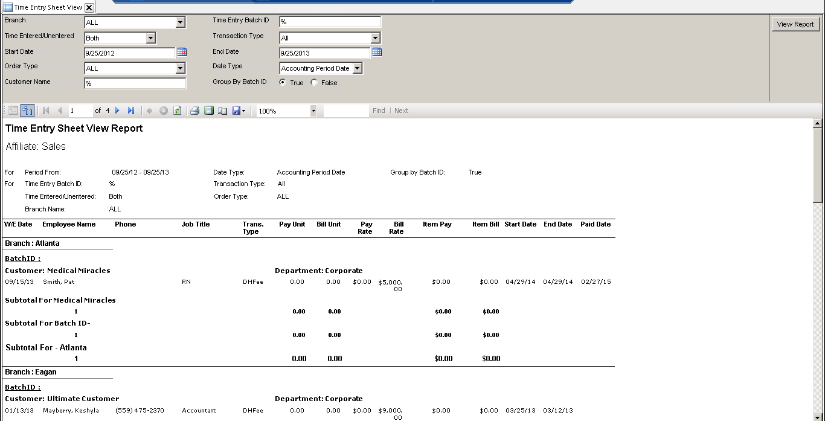Click the find text search box
Viewport: 825px width, 421px height.
[346, 111]
